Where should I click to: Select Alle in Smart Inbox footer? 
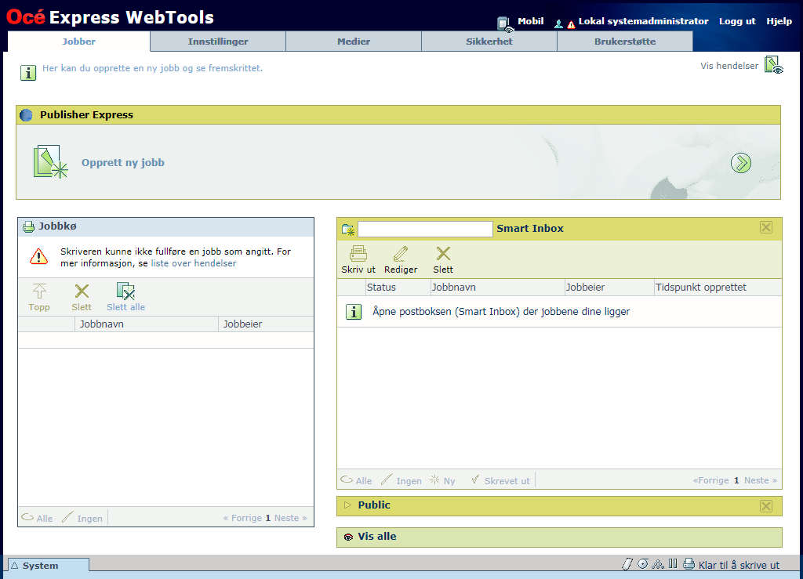(x=357, y=481)
